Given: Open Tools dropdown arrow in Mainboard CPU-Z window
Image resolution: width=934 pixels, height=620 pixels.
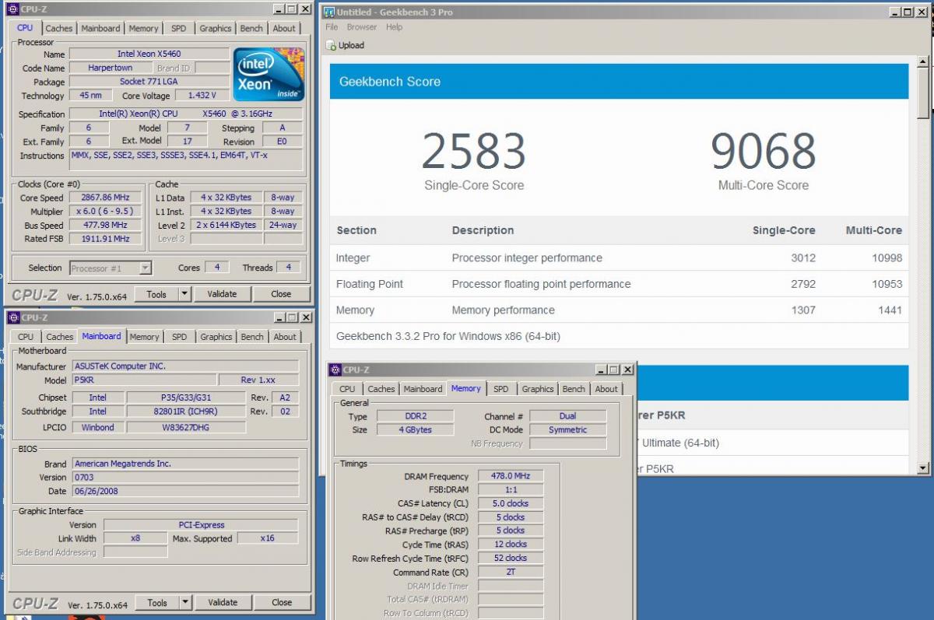Looking at the screenshot, I should [x=184, y=602].
